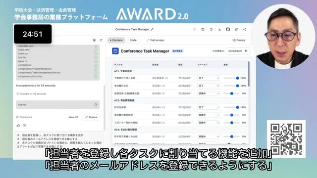317x178 pixels.
Task: Click the deploy rocket icon
Action: tap(236, 30)
